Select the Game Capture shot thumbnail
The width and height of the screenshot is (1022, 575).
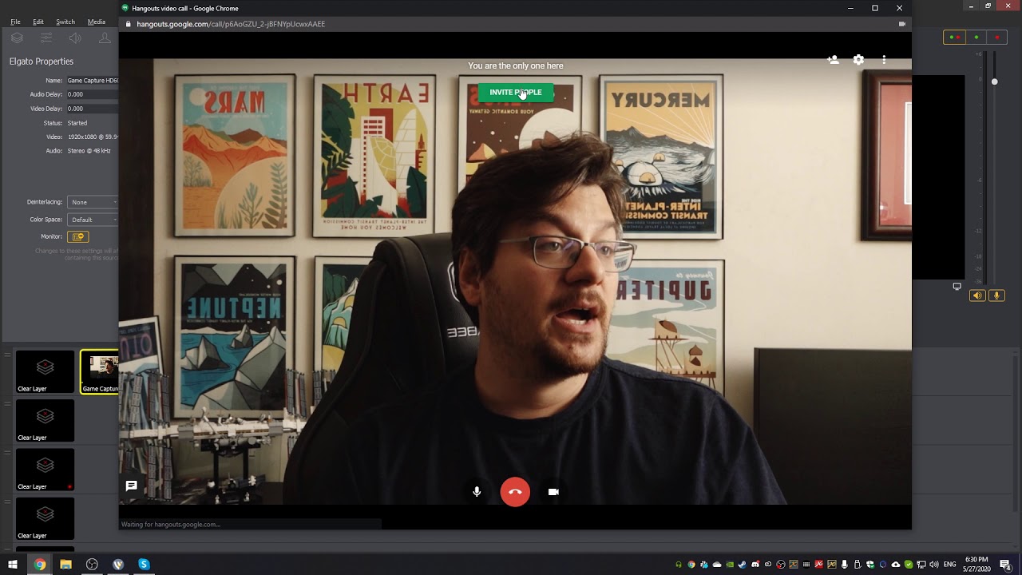pos(100,371)
